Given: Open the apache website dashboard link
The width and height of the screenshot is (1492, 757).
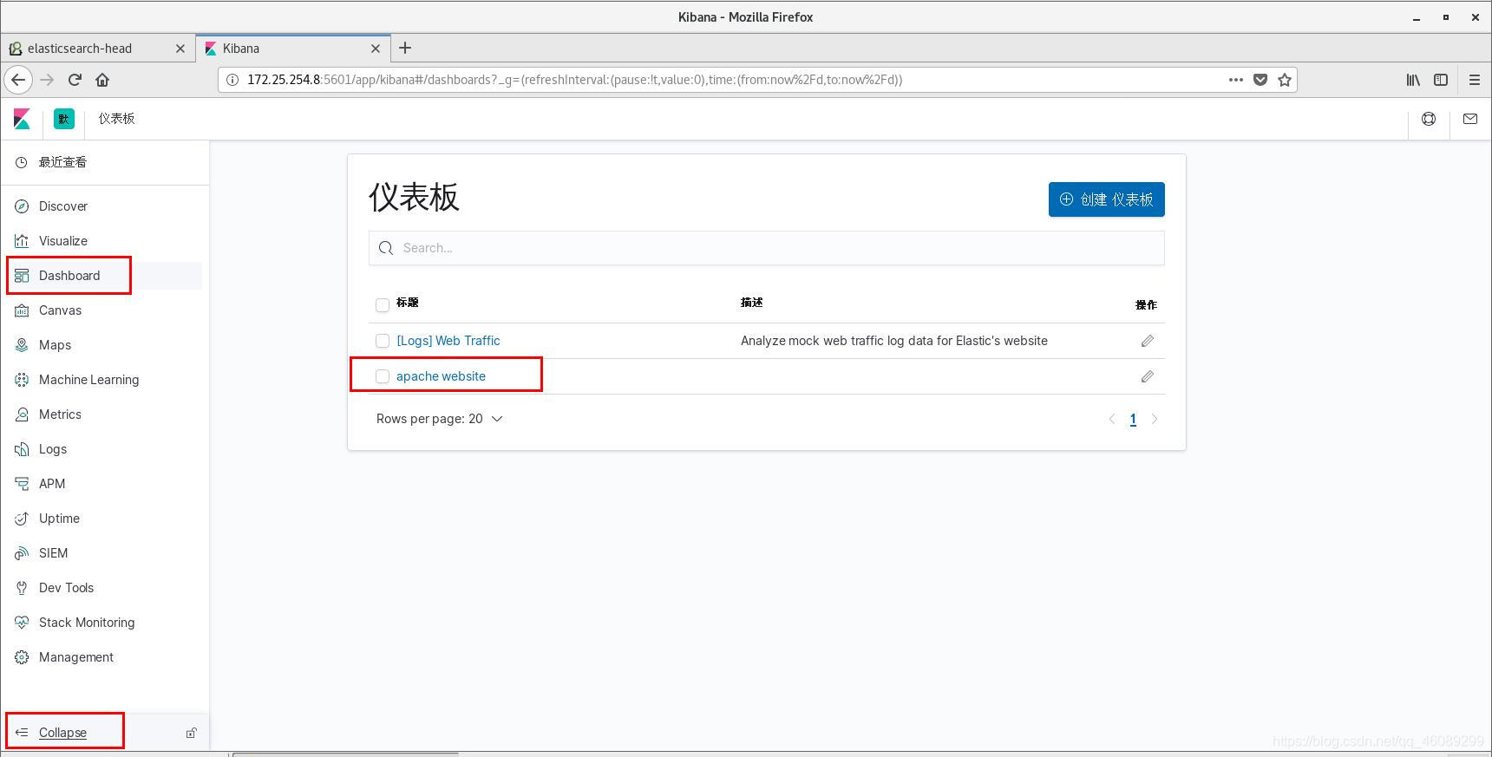Looking at the screenshot, I should (441, 376).
